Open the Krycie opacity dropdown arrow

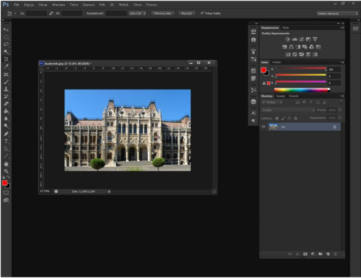click(340, 110)
